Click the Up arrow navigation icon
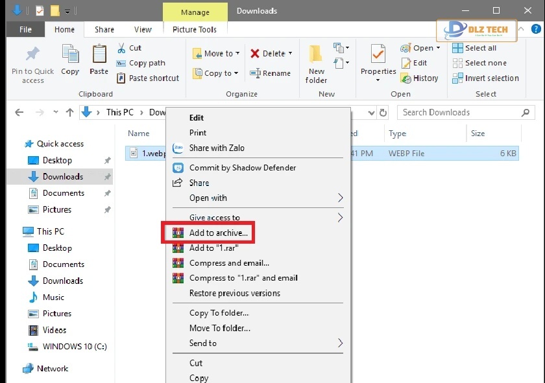 tap(69, 112)
